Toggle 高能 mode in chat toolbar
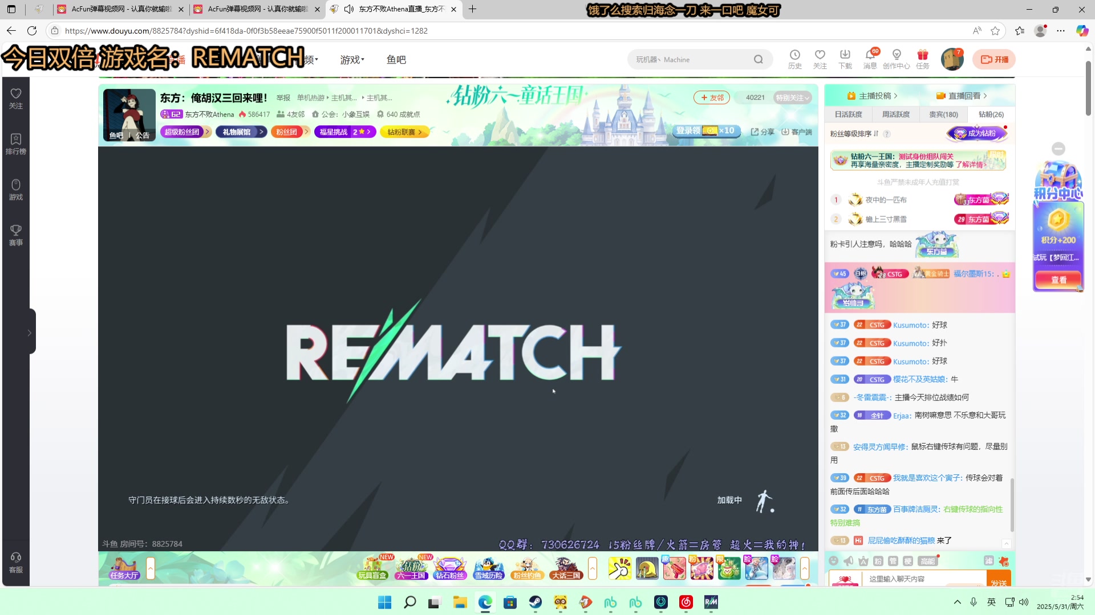The image size is (1095, 615). tap(928, 561)
